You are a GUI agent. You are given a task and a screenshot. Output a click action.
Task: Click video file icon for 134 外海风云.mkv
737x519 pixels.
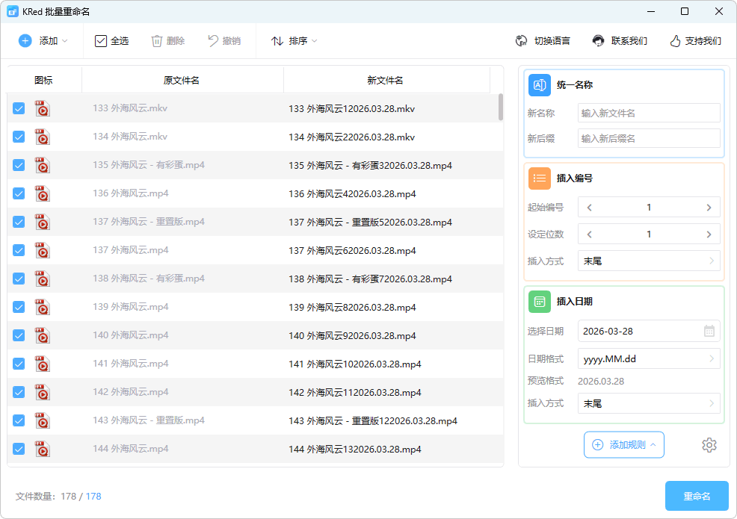[x=43, y=137]
